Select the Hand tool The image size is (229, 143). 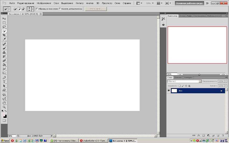coord(4,103)
